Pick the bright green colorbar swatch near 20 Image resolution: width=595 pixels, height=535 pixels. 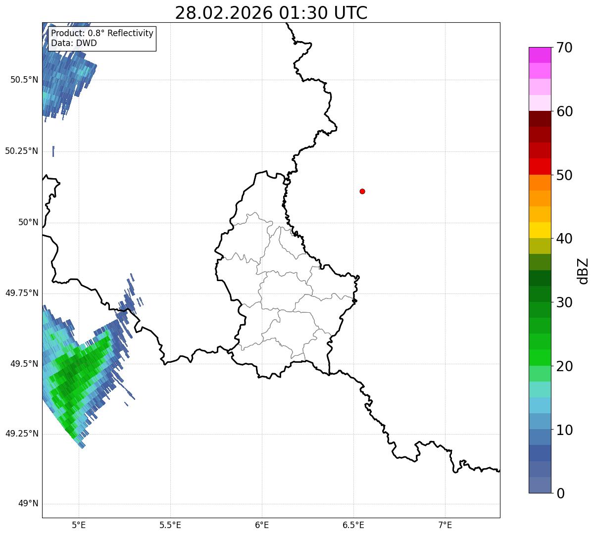540,357
